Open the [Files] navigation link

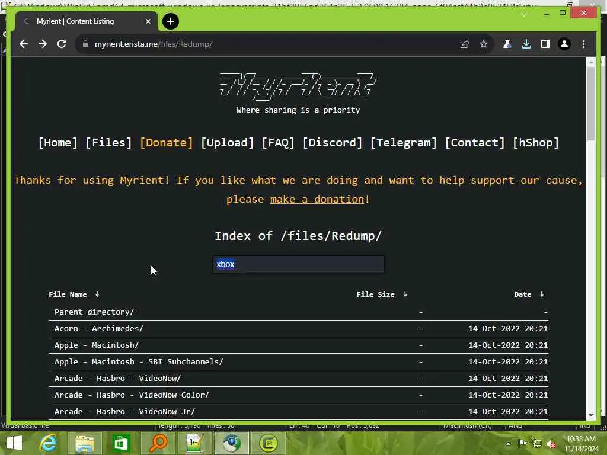[108, 142]
